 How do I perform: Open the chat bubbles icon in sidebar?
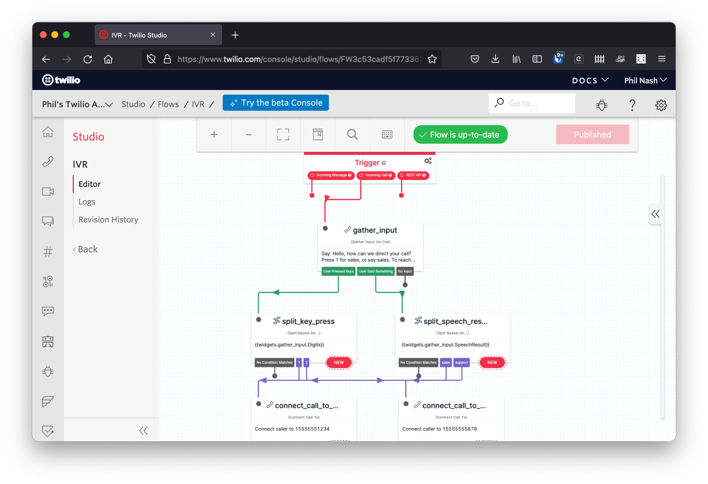(x=48, y=221)
